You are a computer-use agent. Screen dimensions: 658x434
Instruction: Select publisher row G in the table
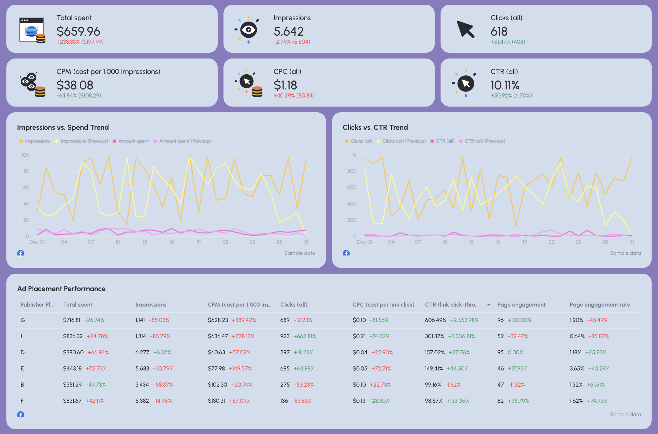(x=23, y=320)
